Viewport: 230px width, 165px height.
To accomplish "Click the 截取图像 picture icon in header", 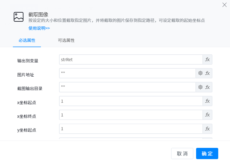I will coord(18,17).
